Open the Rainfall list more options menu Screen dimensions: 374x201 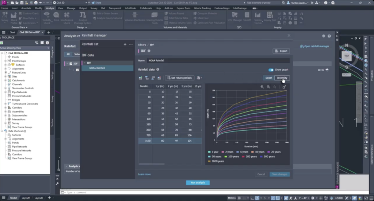[x=131, y=44]
